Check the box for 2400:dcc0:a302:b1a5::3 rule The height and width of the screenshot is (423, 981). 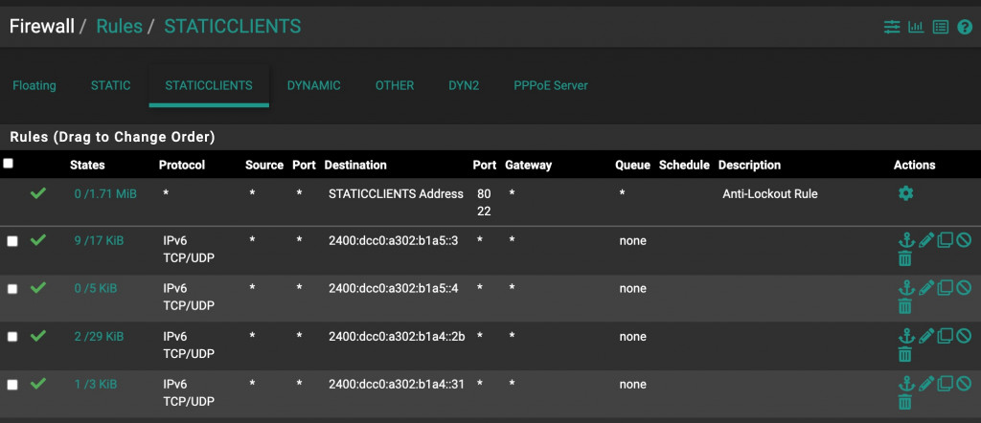(x=12, y=241)
